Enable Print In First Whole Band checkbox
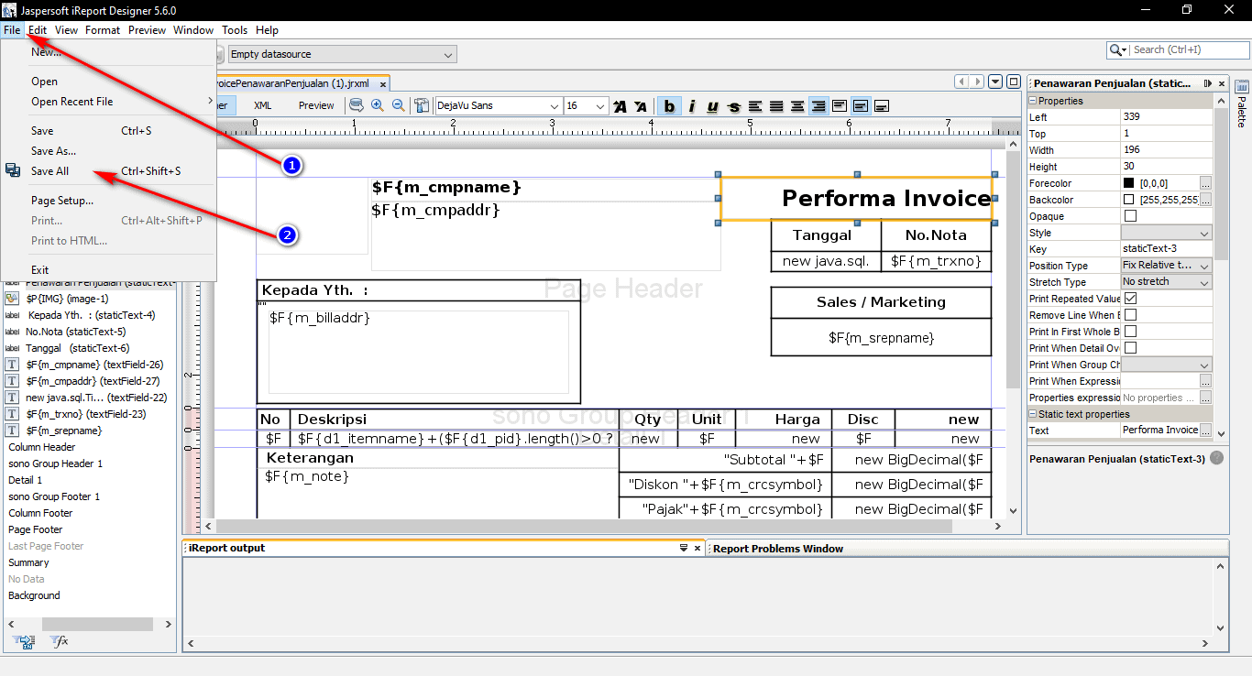Screen dimensions: 1252x676 click(1130, 332)
